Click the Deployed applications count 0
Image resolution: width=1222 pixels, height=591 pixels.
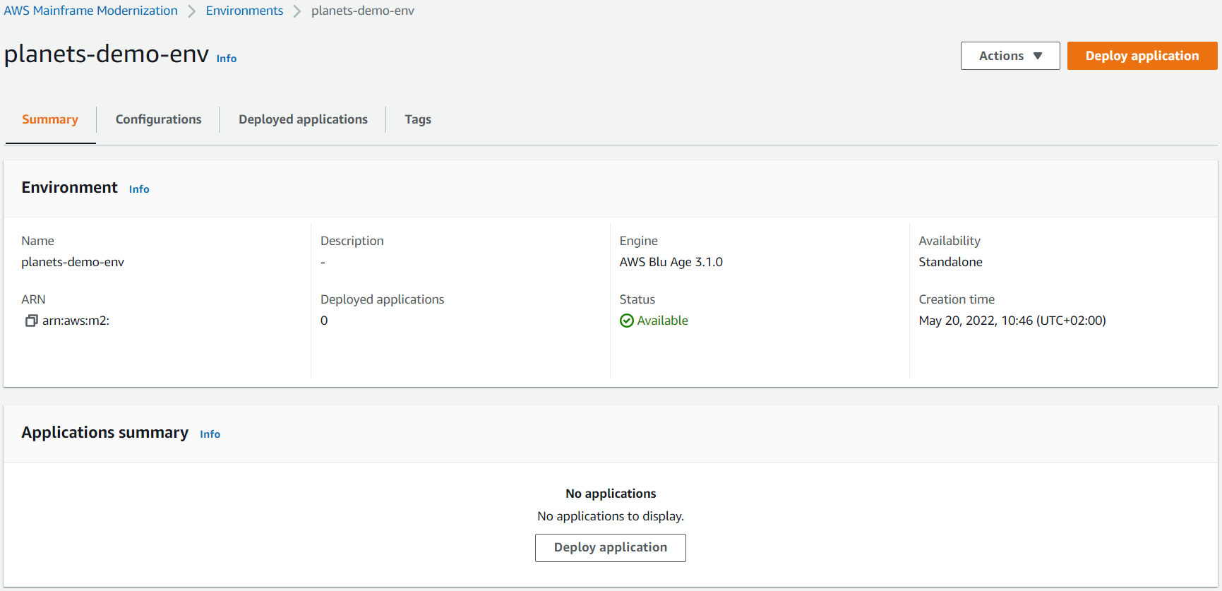click(324, 321)
